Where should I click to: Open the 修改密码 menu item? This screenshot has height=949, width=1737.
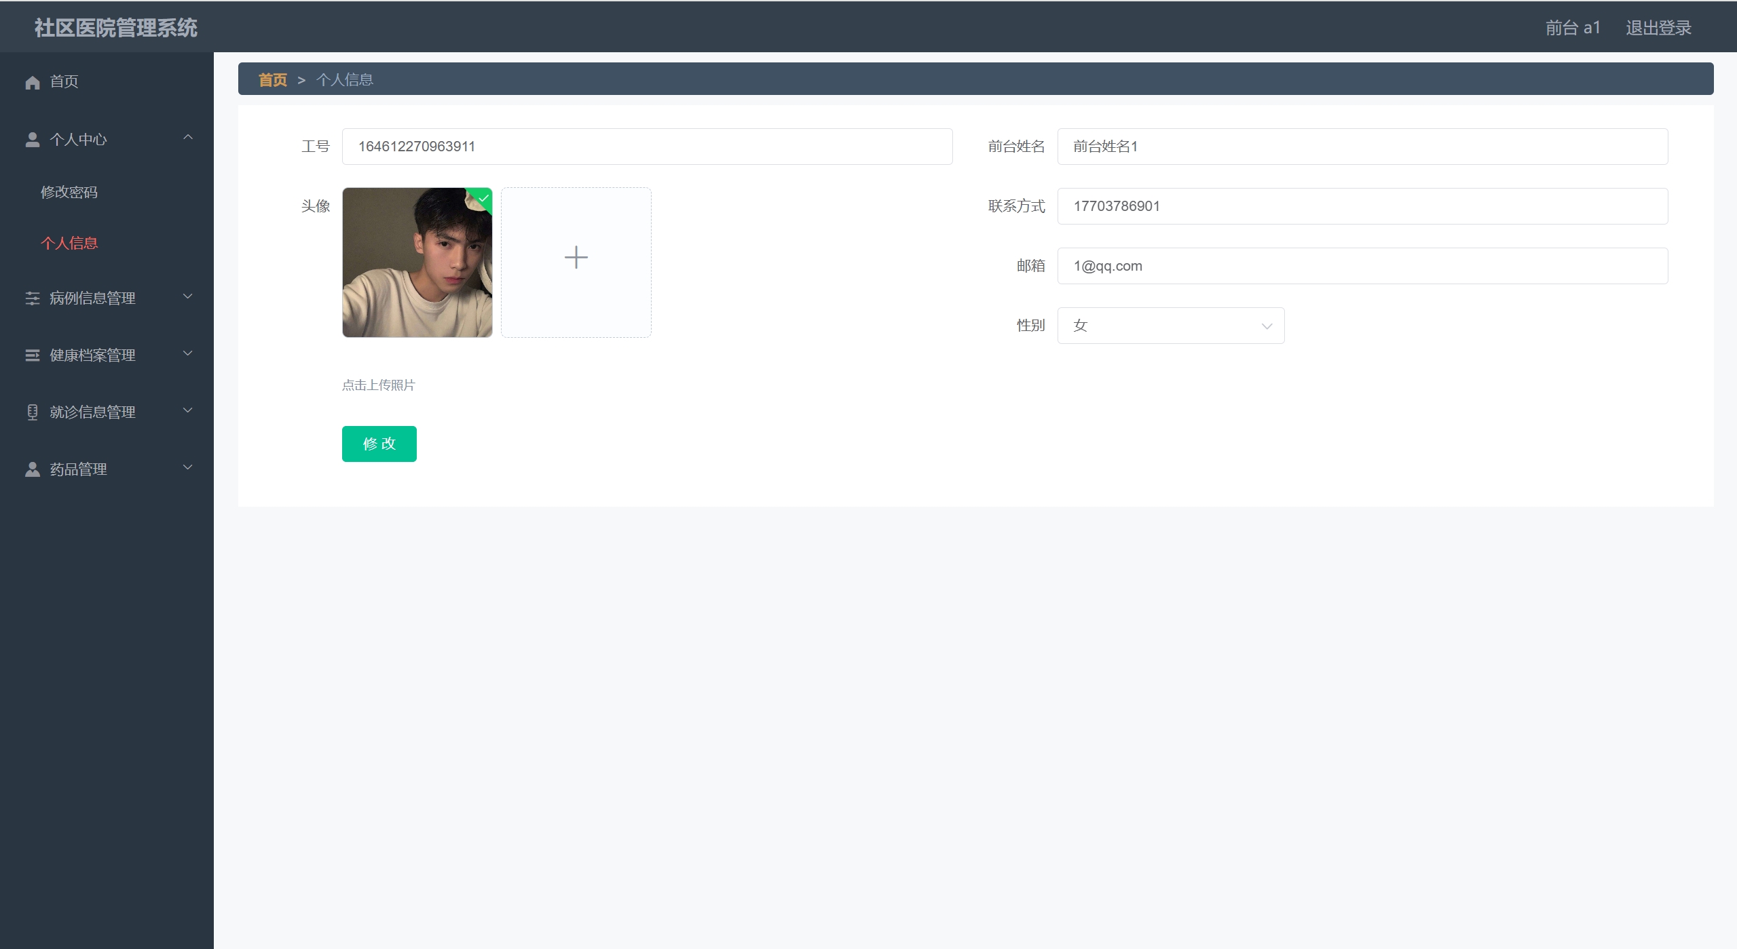coord(69,192)
